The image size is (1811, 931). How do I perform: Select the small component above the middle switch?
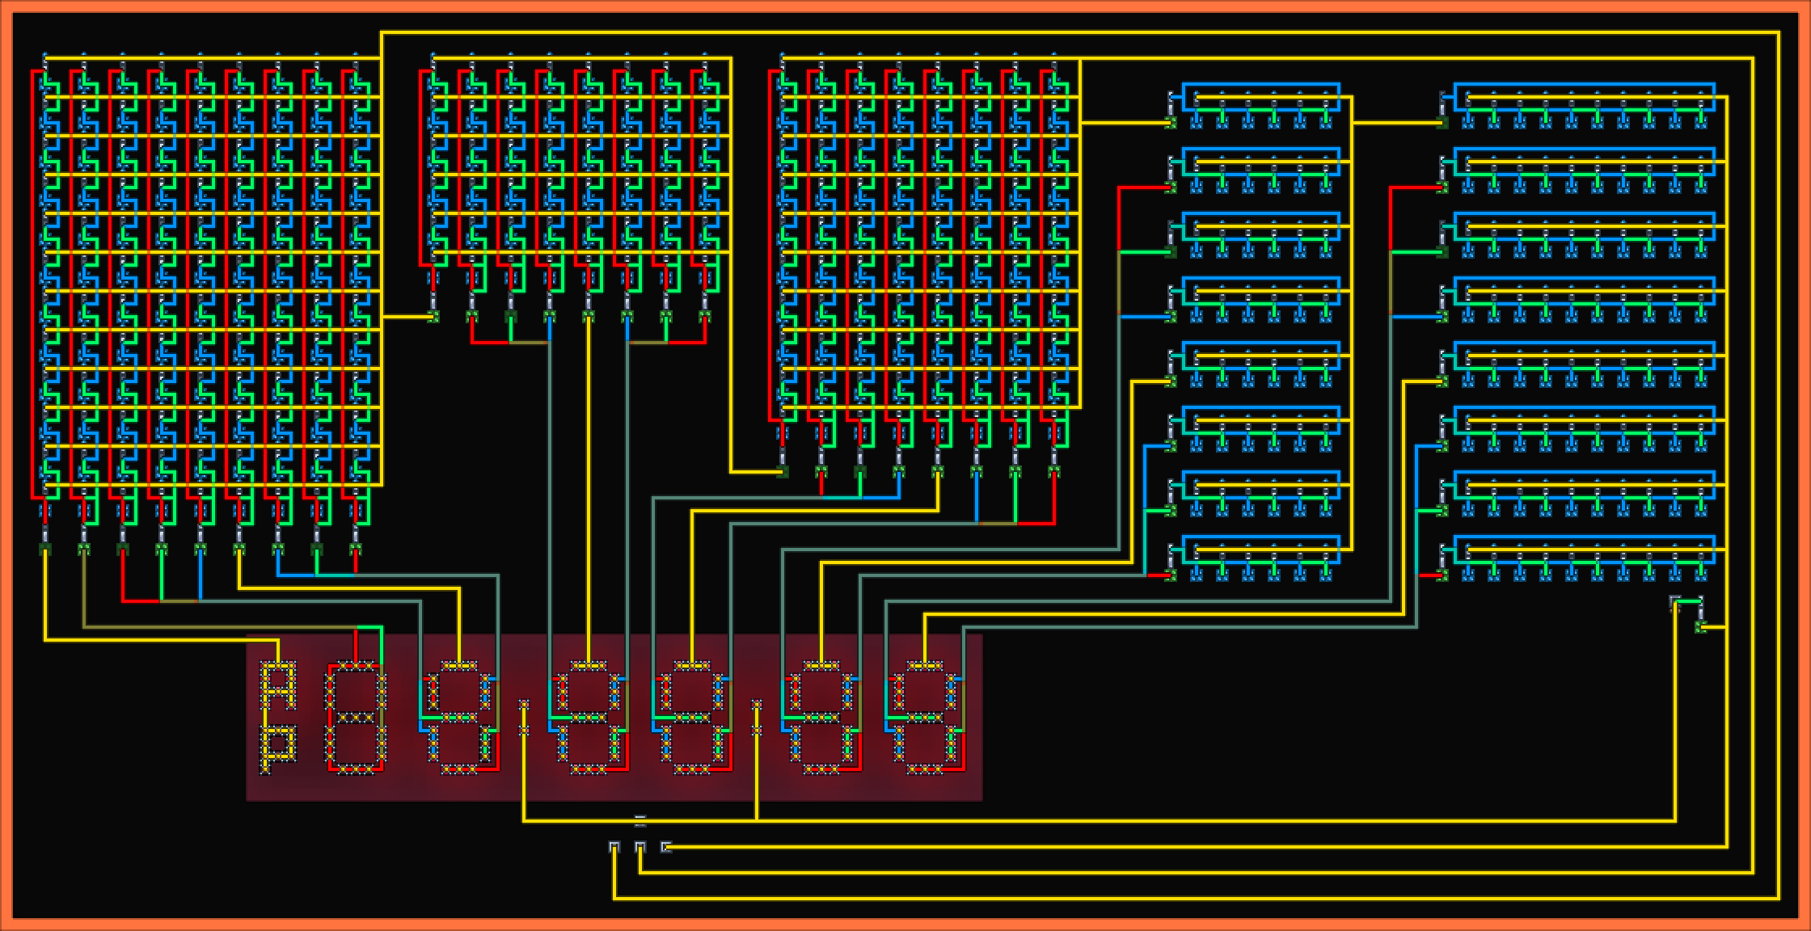pyautogui.click(x=640, y=822)
